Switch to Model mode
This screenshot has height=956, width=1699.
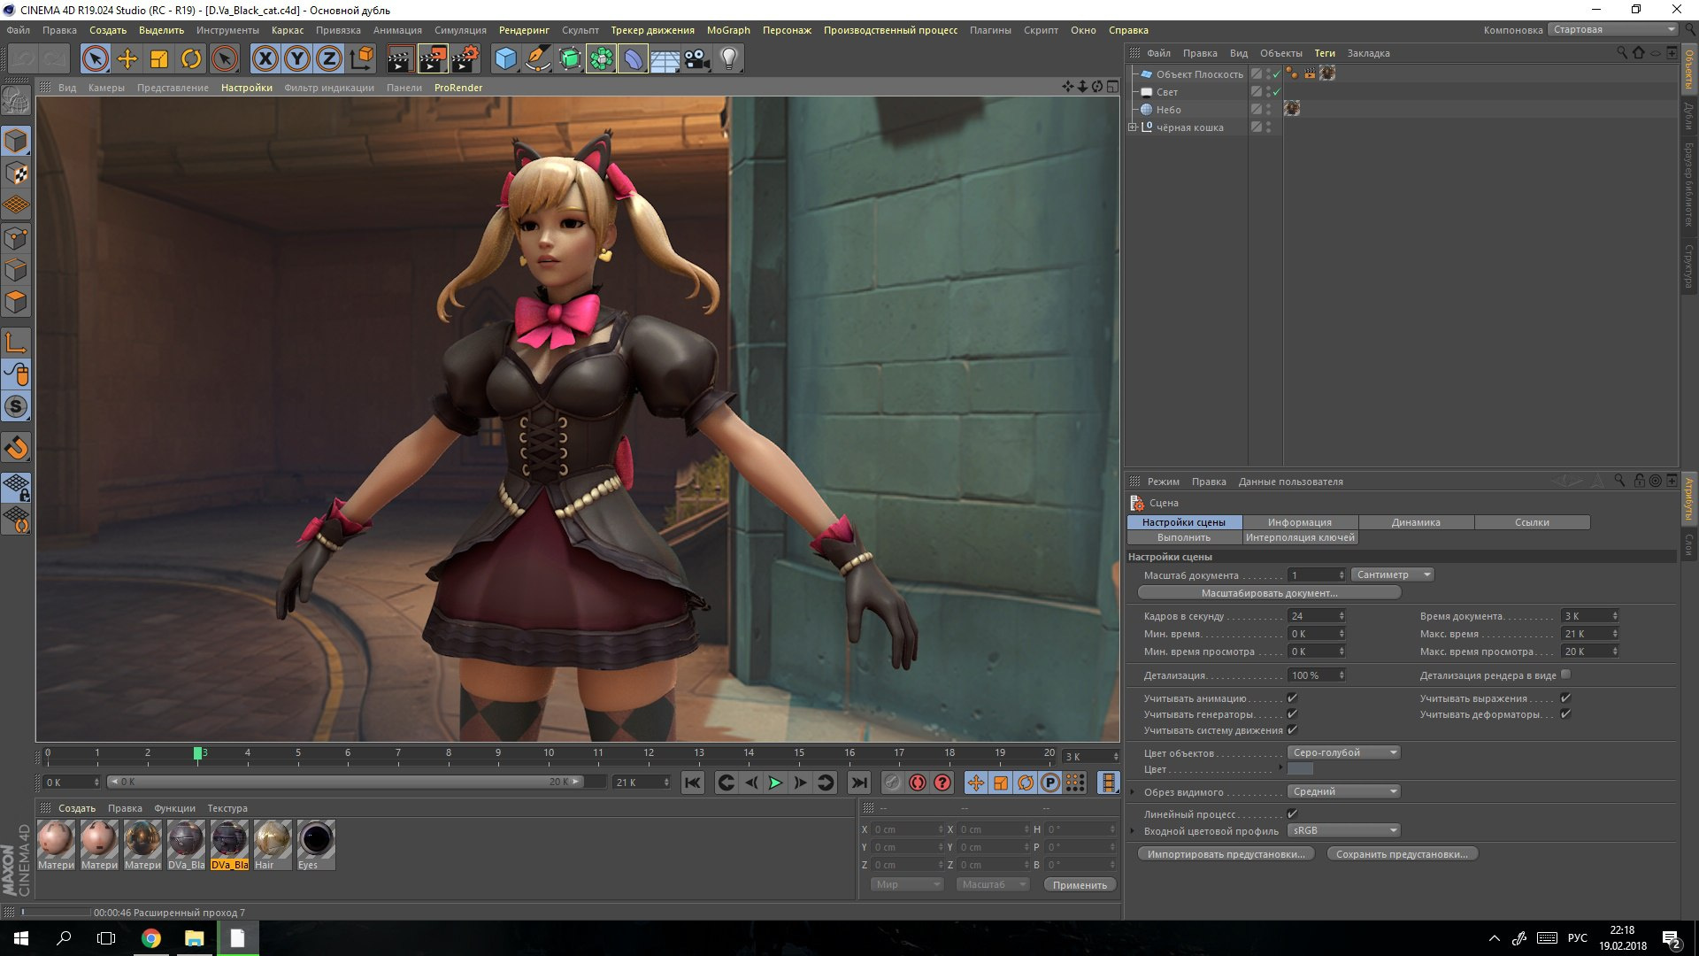pyautogui.click(x=16, y=141)
